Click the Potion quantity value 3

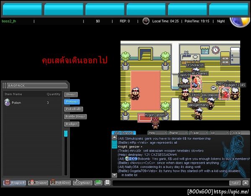(x=48, y=103)
